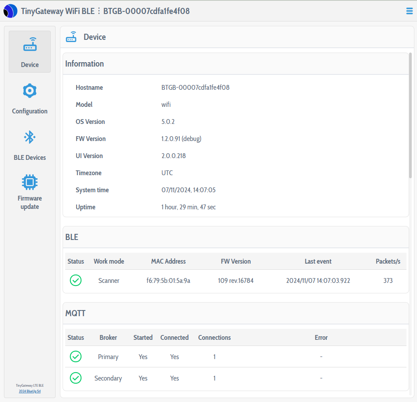The width and height of the screenshot is (417, 402).
Task: Select the Device item in the sidebar
Action: point(29,64)
